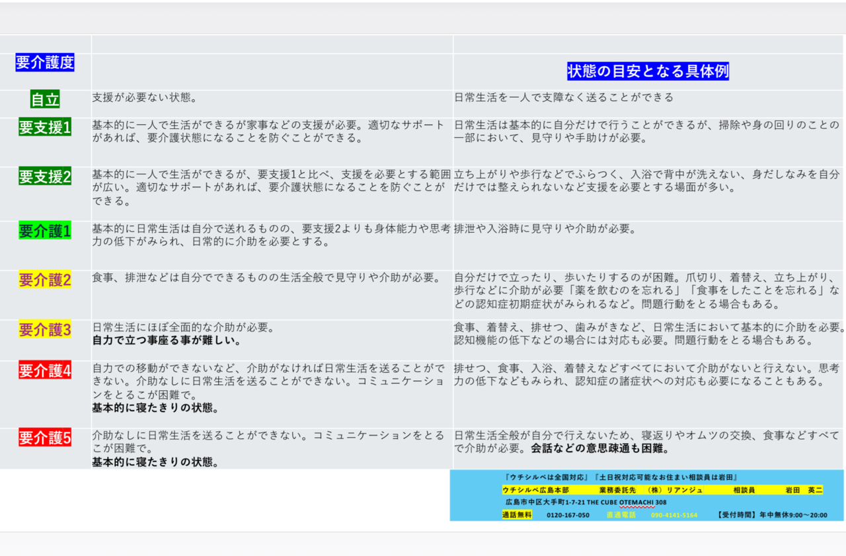Click the 要介護度 header label
The height and width of the screenshot is (556, 846).
click(x=45, y=63)
